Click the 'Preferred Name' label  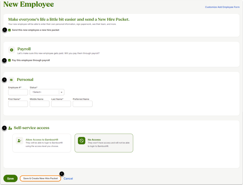(81, 99)
